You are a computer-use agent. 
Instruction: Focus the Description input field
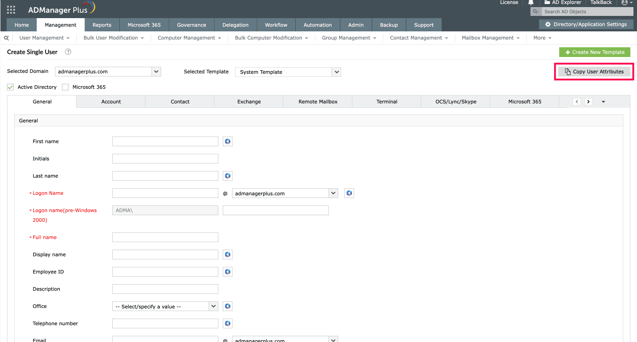pos(165,289)
